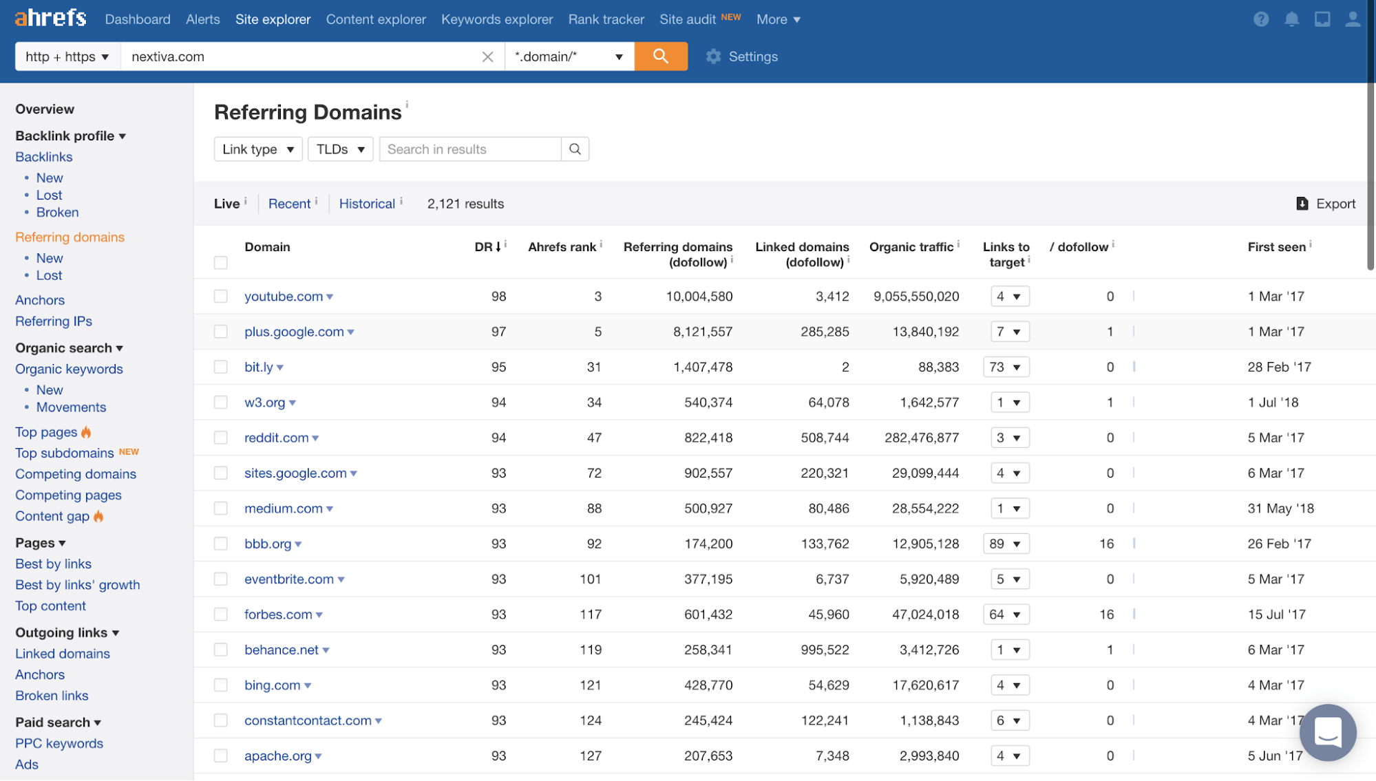
Task: Open Keywords explorer in the top menu
Action: point(497,19)
